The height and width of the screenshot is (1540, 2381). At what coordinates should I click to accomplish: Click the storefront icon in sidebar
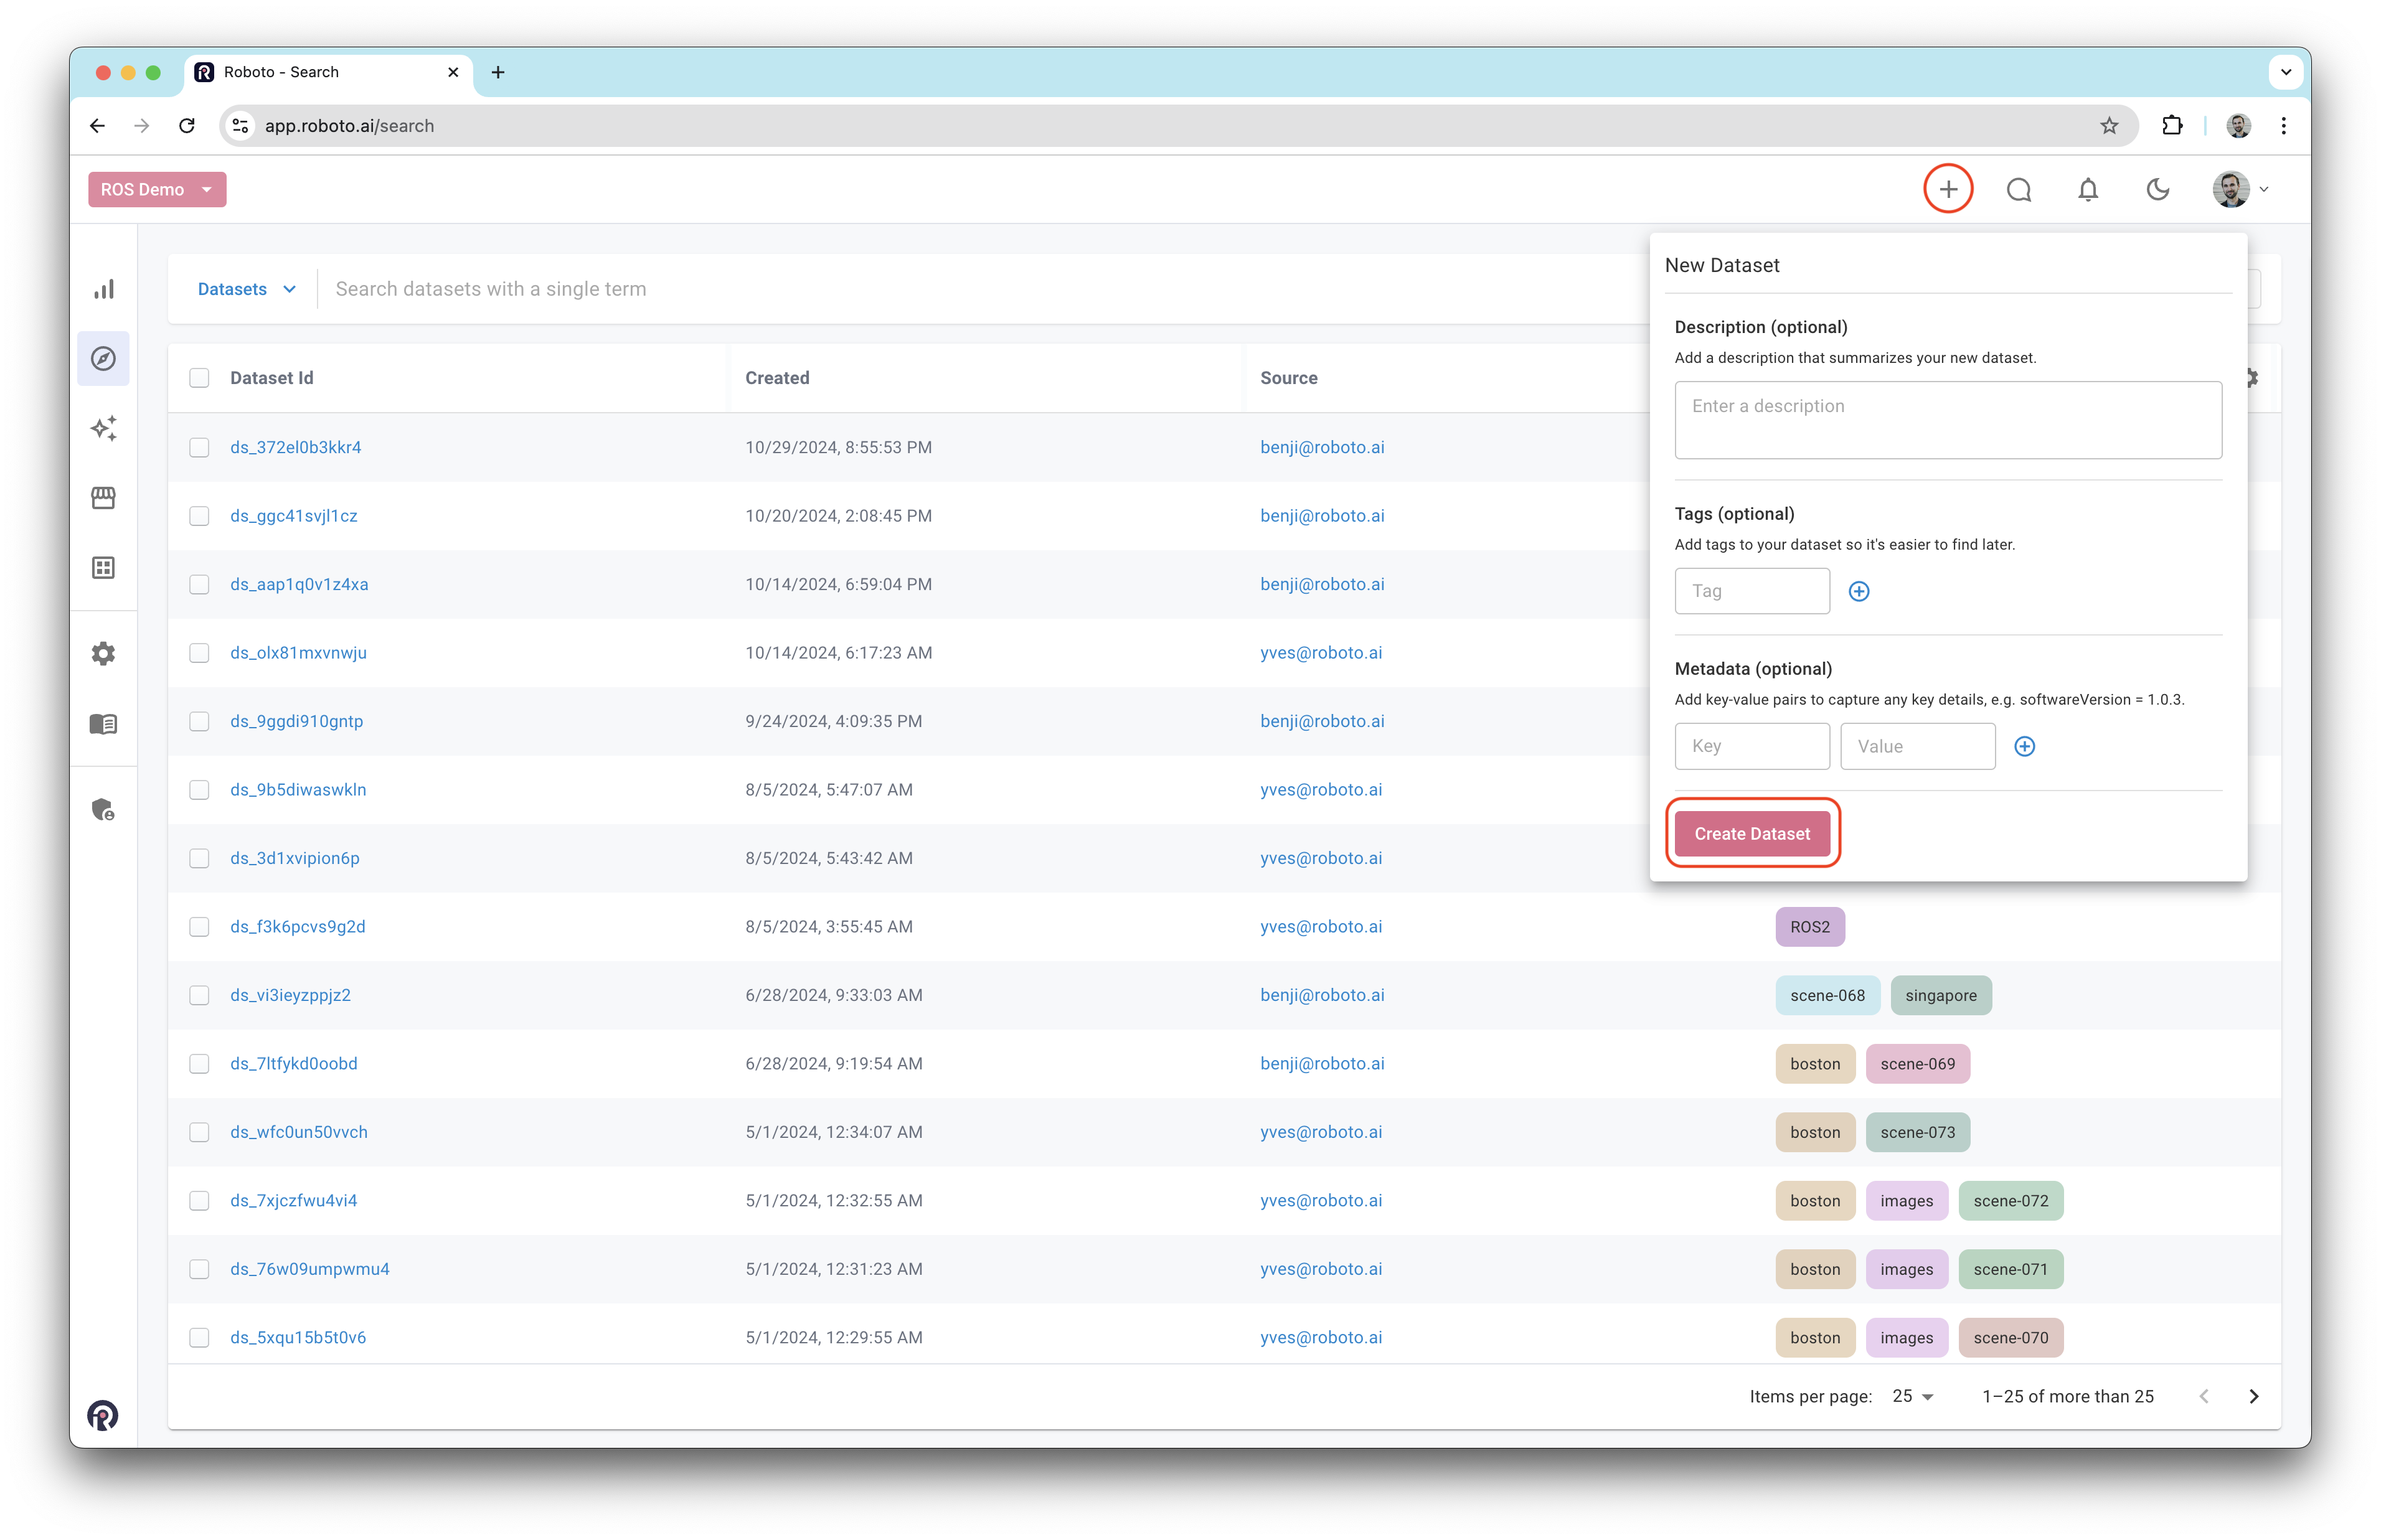point(104,497)
